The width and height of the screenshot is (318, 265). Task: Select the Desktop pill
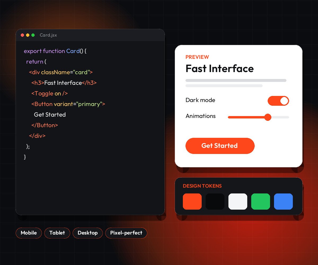pos(87,233)
